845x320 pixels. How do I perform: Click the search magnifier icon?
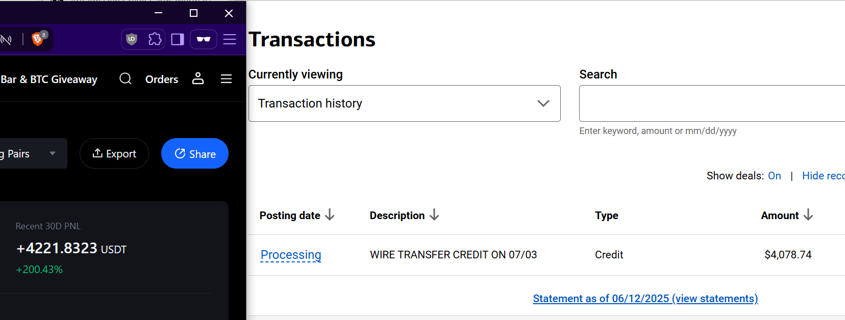[x=126, y=78]
